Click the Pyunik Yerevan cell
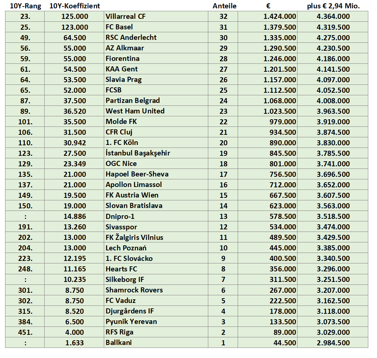This screenshot has height=358, width=377. [156, 321]
